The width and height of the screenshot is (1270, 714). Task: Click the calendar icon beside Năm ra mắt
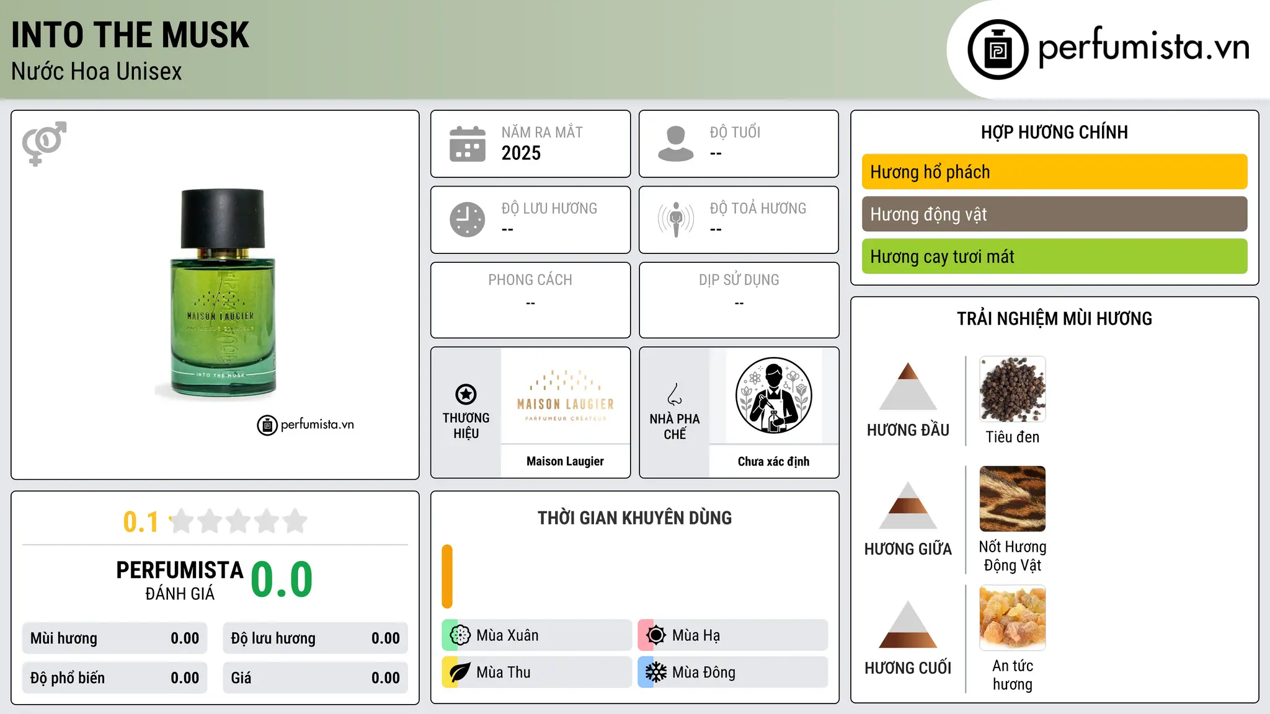tap(468, 144)
